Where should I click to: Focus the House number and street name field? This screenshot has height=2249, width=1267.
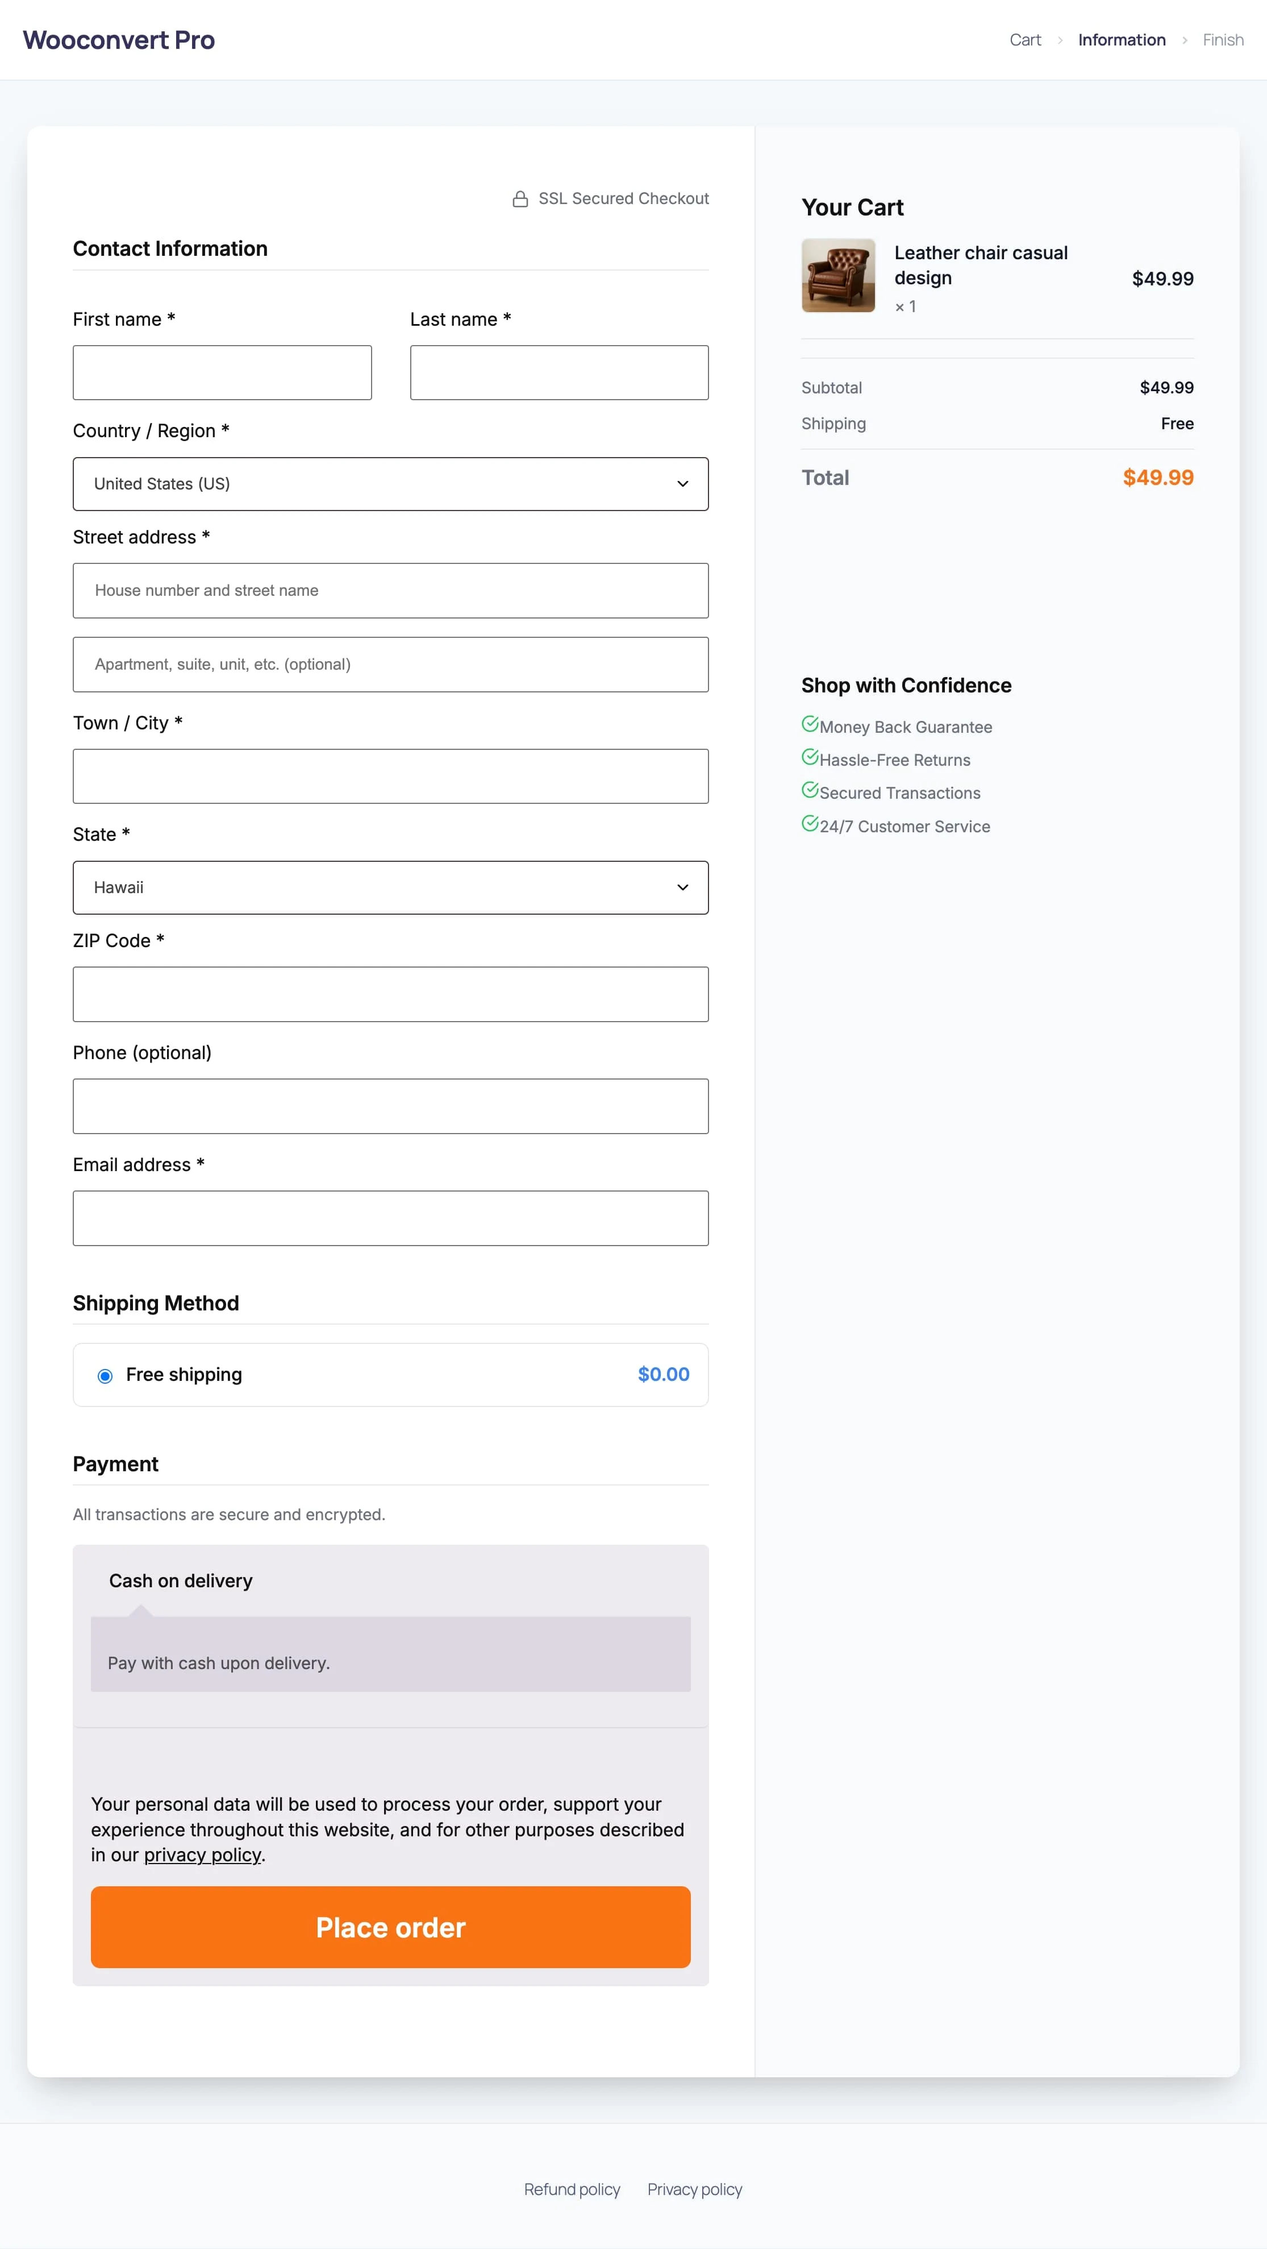click(390, 591)
